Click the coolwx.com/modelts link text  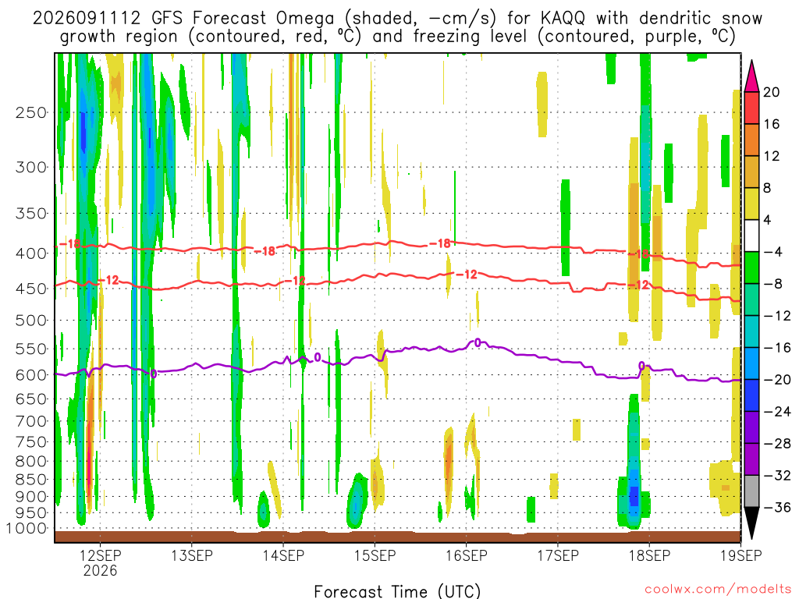coord(718,590)
